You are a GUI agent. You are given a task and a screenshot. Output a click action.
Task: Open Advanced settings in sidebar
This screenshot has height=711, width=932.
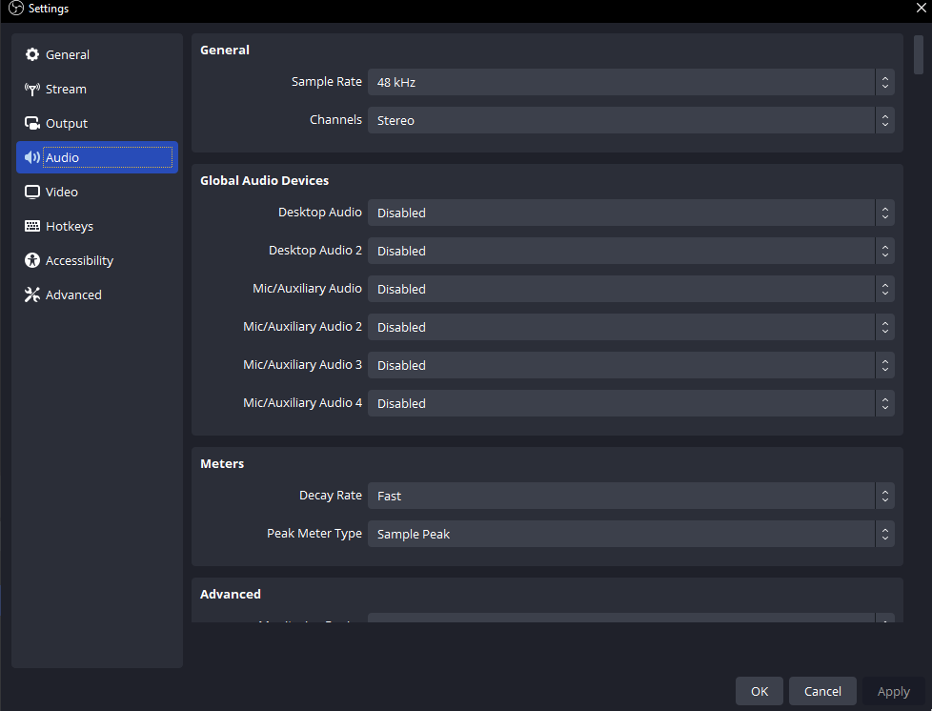tap(97, 295)
